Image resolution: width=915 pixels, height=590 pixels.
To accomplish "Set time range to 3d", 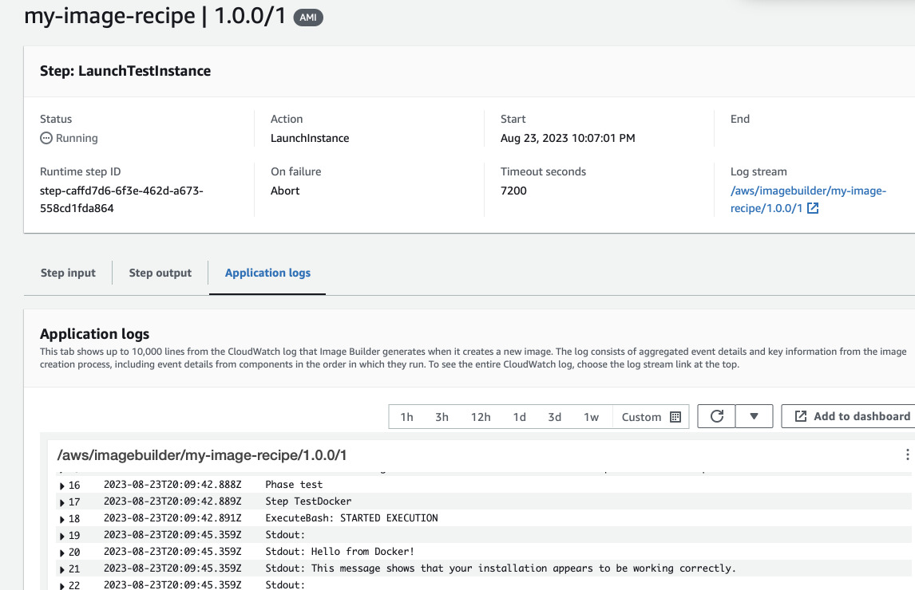I will 554,417.
